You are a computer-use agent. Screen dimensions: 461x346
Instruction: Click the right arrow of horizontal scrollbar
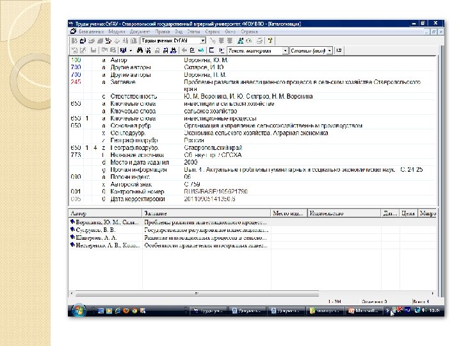pos(432,293)
